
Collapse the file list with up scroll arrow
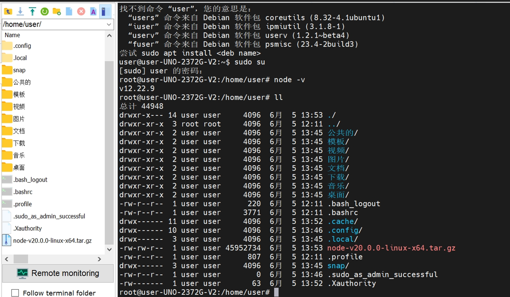110,36
